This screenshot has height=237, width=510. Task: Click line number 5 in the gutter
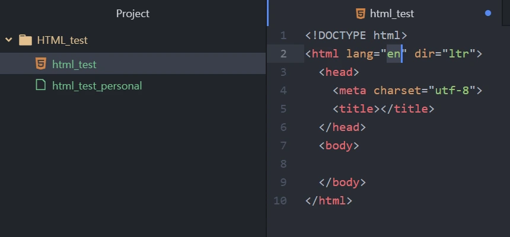283,109
